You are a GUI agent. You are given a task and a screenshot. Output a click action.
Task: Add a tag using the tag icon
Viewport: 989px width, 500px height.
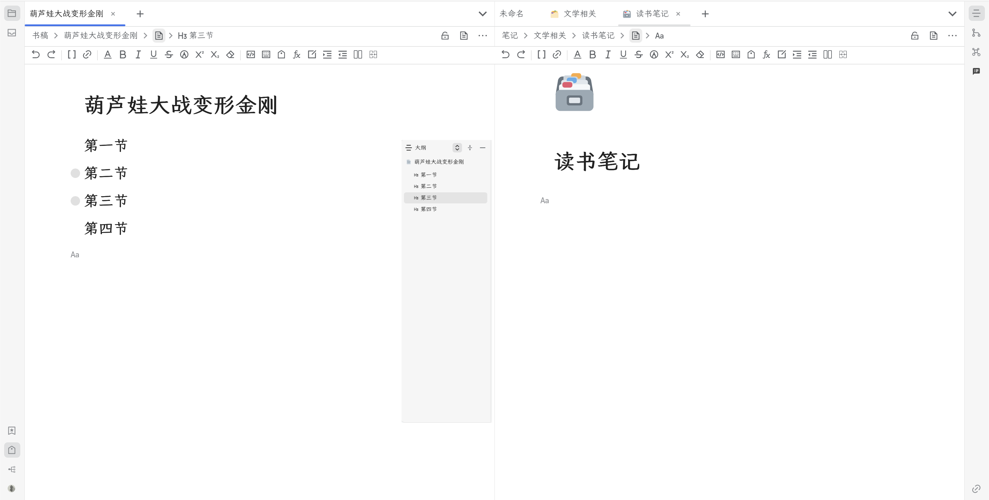click(x=281, y=54)
